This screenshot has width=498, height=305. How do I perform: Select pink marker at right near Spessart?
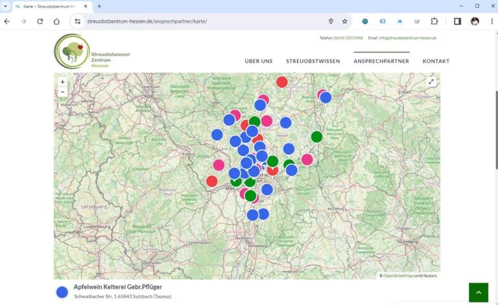307,159
